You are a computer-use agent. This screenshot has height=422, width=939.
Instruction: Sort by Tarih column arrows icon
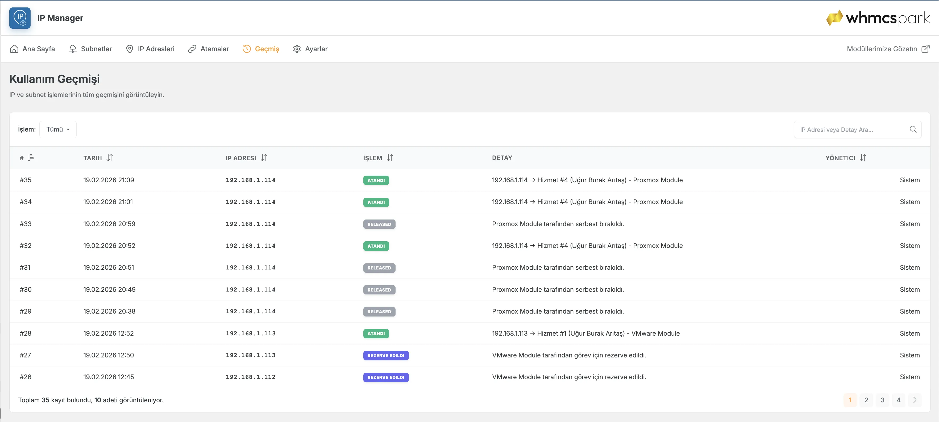coord(110,158)
